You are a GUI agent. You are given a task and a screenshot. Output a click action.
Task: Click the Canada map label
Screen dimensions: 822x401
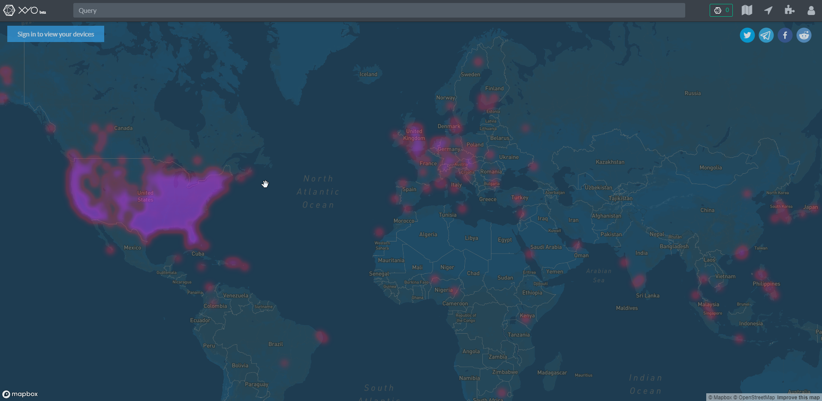pos(123,128)
